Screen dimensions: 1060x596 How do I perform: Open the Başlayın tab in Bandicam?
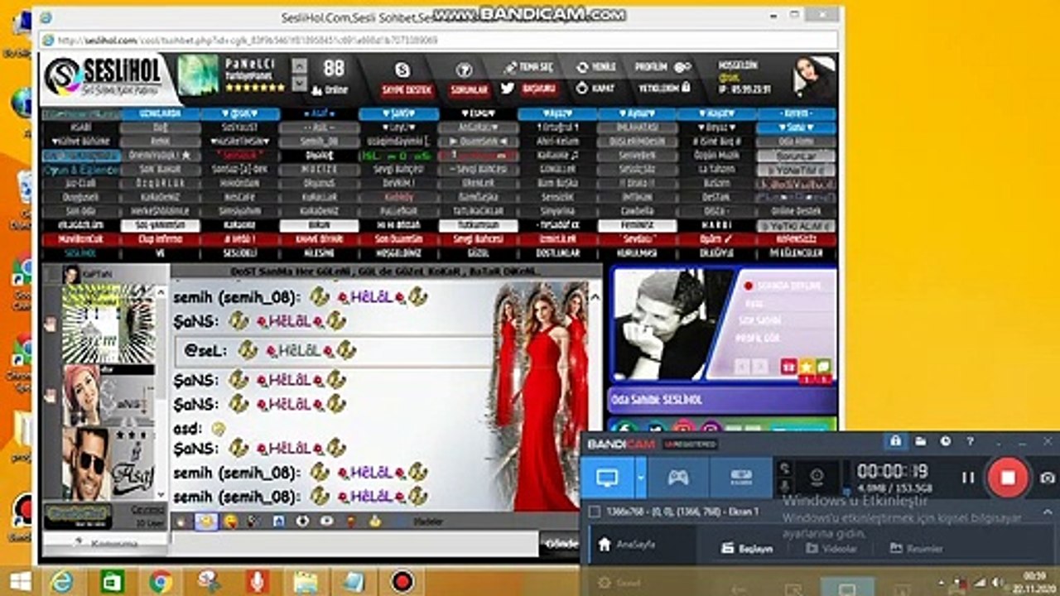[x=748, y=548]
